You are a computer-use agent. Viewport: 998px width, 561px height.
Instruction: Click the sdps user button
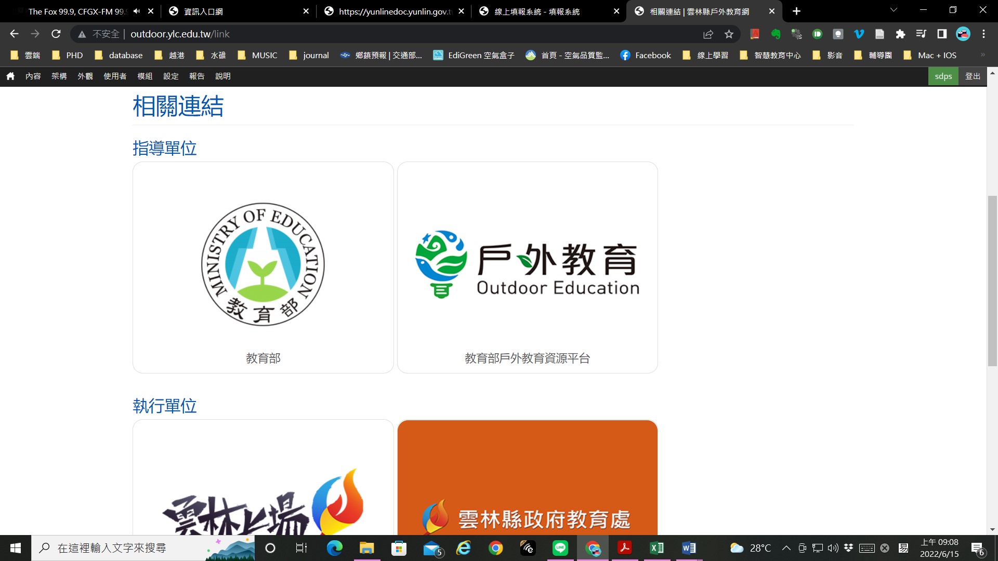coord(943,76)
